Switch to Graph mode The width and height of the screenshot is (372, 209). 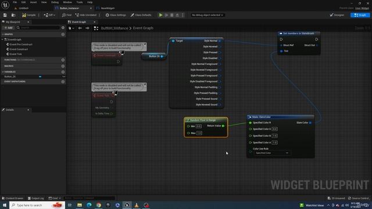(x=360, y=15)
